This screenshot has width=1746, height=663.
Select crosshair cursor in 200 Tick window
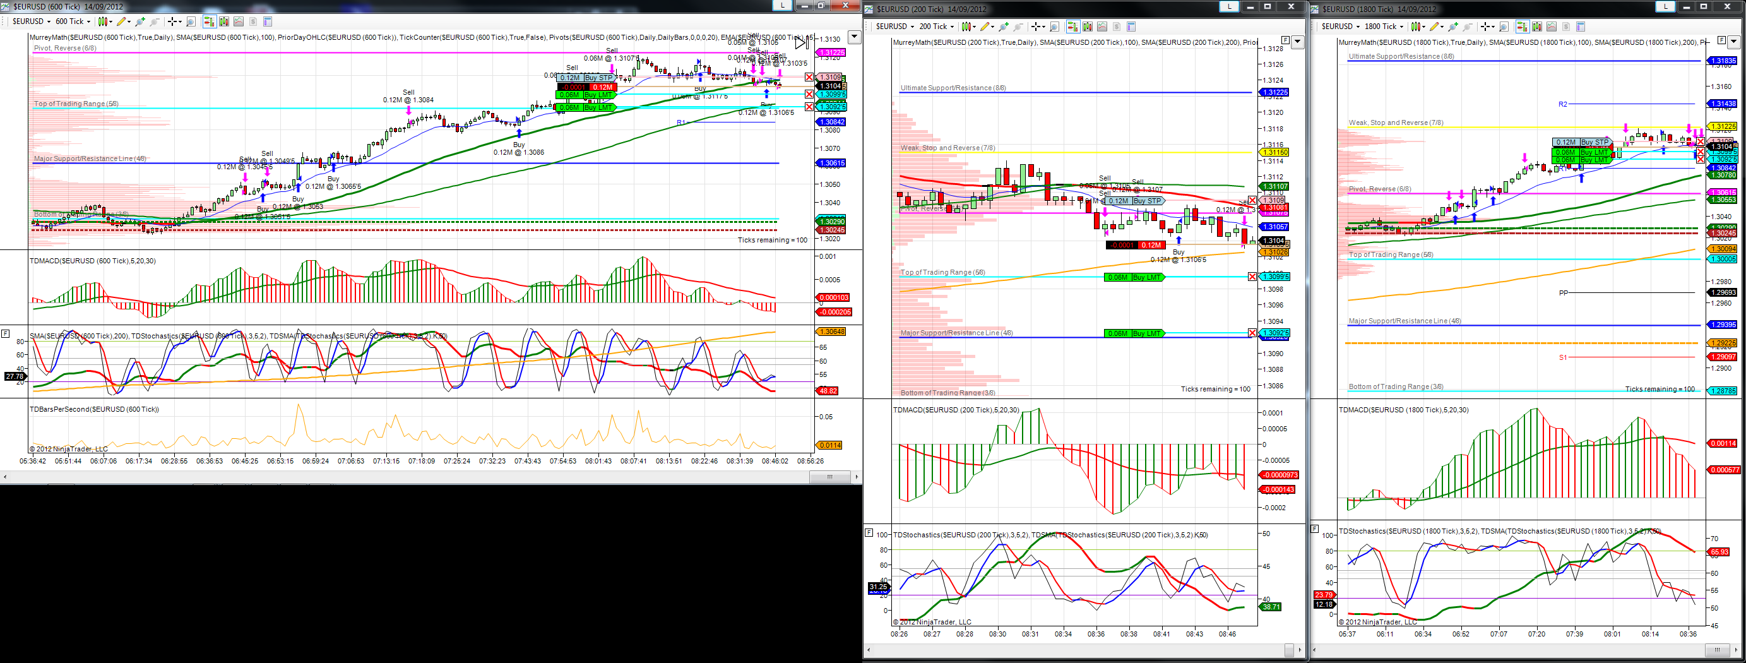[x=1038, y=27]
